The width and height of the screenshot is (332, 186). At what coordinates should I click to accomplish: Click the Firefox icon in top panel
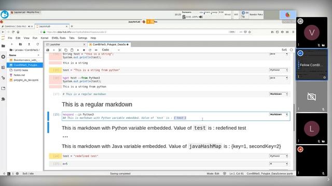pyautogui.click(x=287, y=15)
